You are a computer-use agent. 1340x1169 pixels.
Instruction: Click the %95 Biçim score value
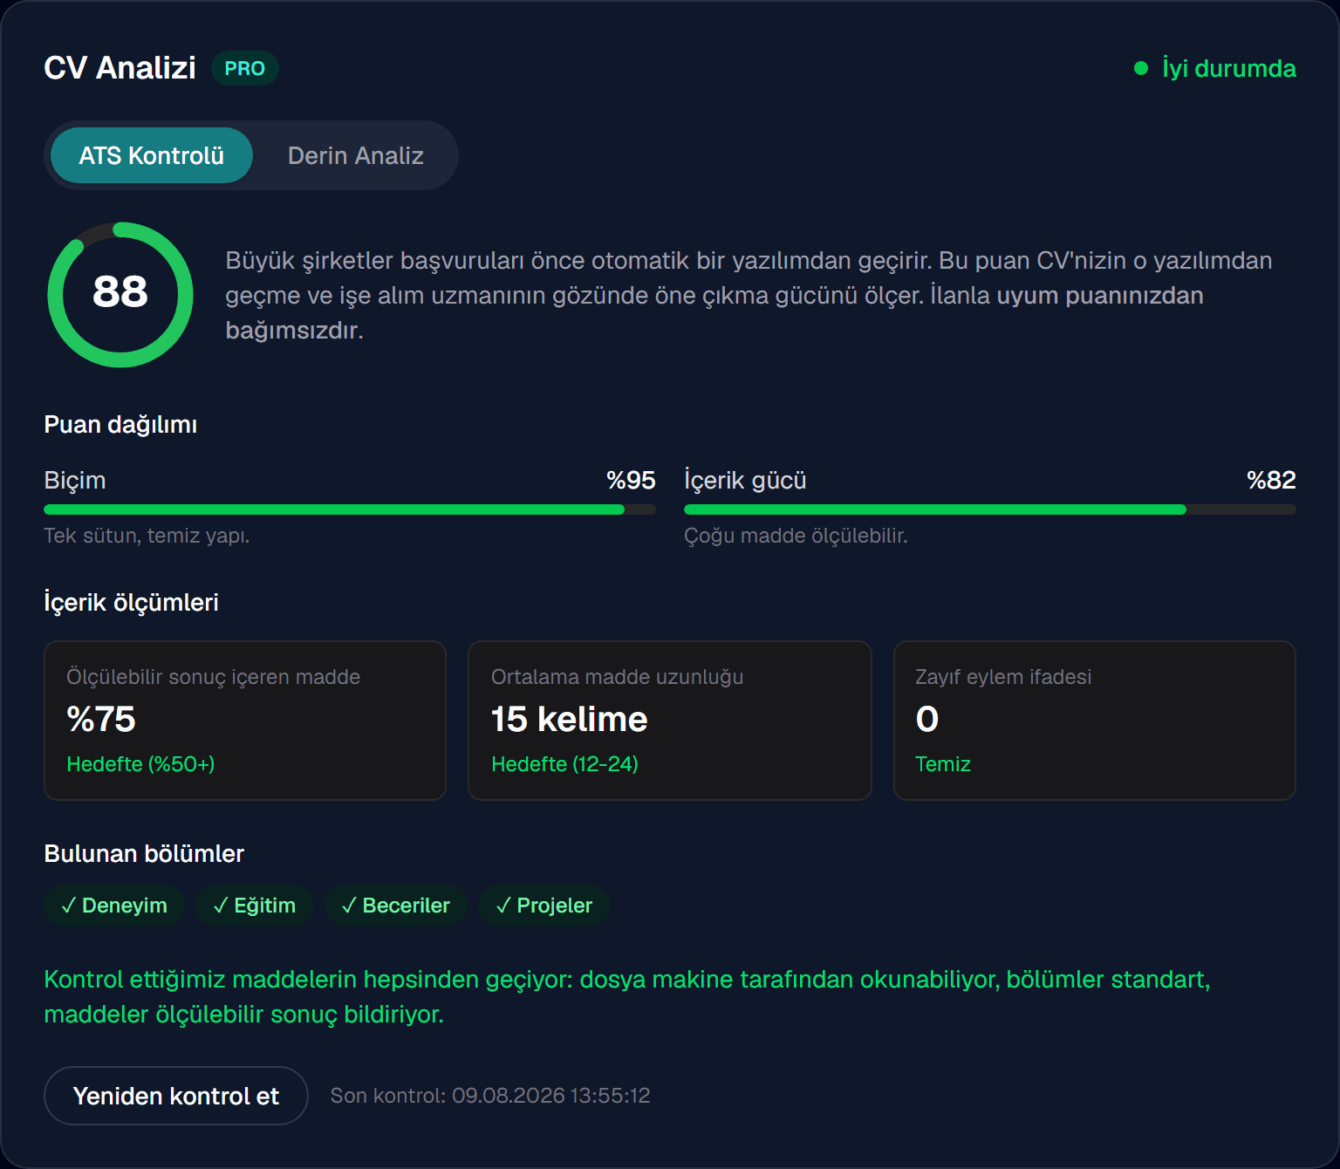(631, 480)
